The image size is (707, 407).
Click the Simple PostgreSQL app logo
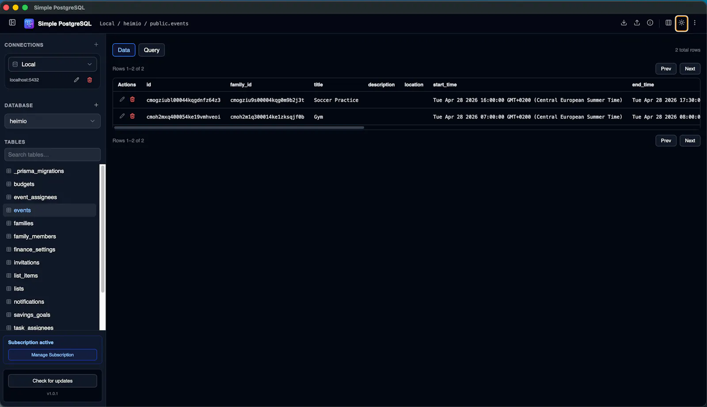(29, 23)
